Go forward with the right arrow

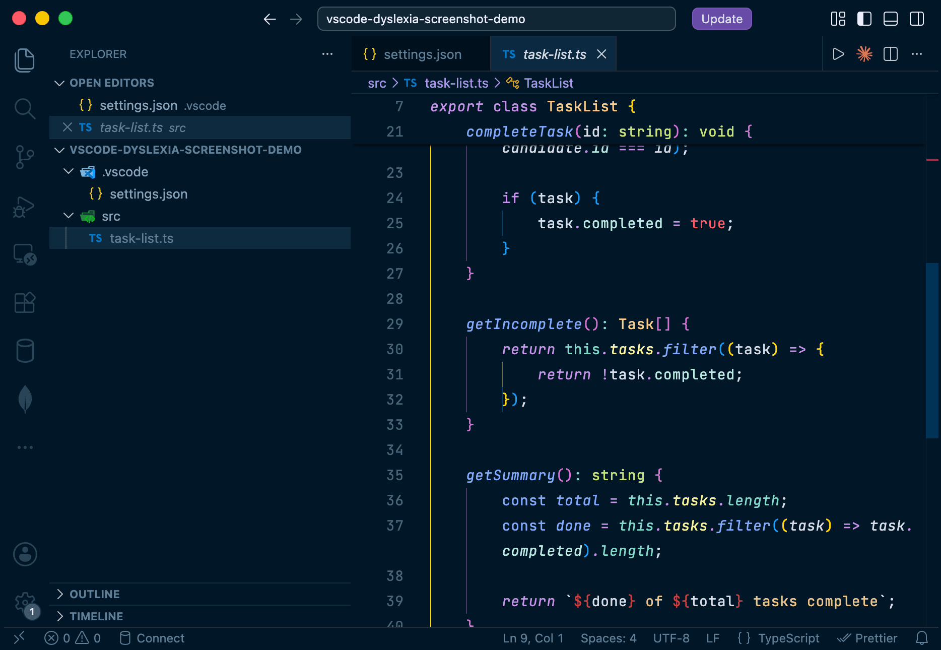[x=296, y=19]
